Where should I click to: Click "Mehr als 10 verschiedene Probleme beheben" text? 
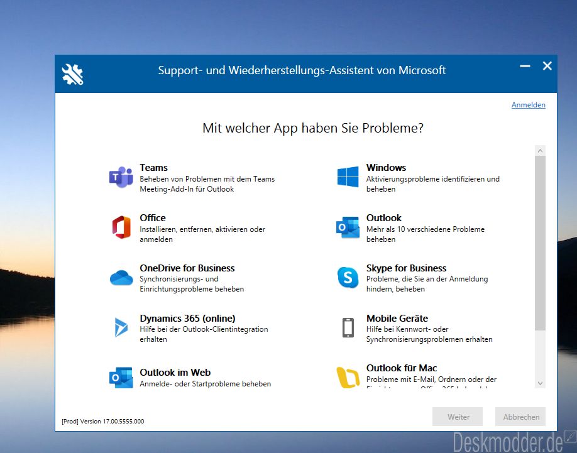[426, 234]
